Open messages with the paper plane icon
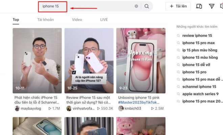This screenshot has width=223, height=135. 212,6
